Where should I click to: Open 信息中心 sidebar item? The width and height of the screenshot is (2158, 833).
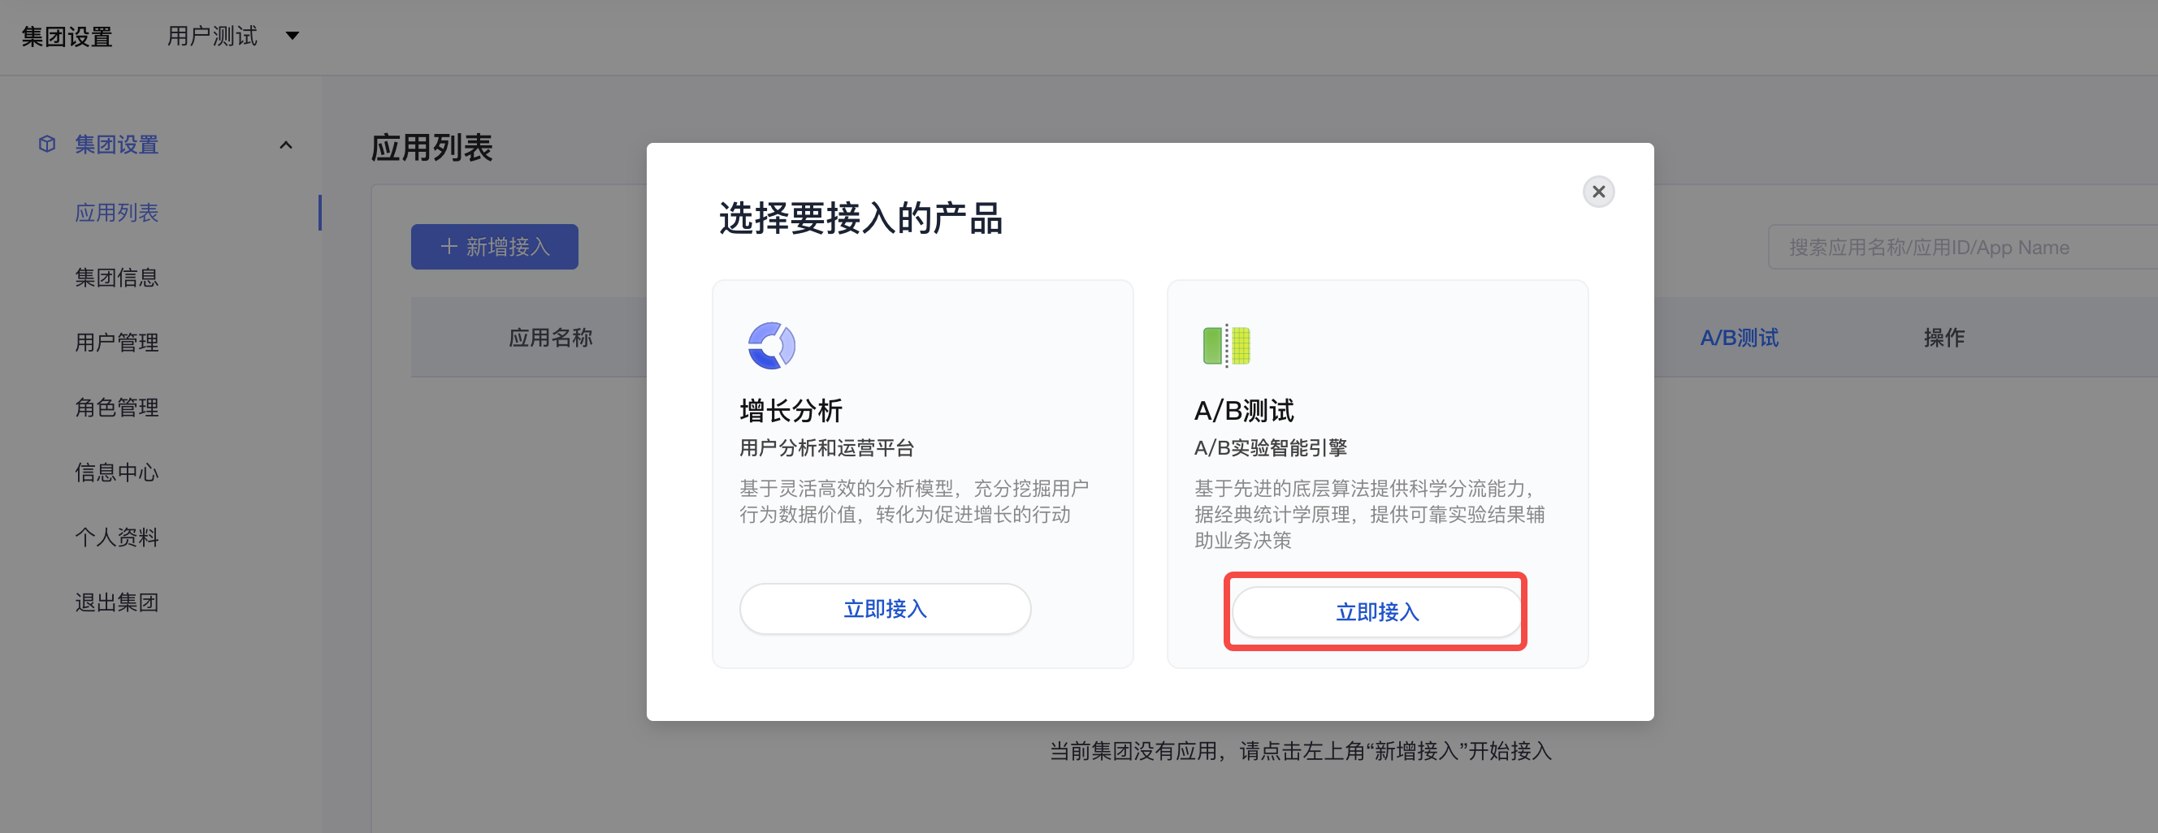click(x=116, y=473)
